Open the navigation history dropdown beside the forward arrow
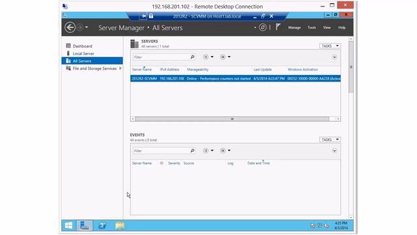 [x=87, y=27]
